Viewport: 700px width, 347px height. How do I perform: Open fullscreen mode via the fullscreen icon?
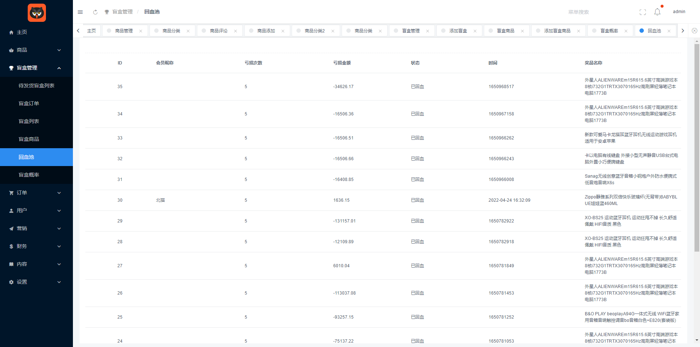(x=643, y=12)
